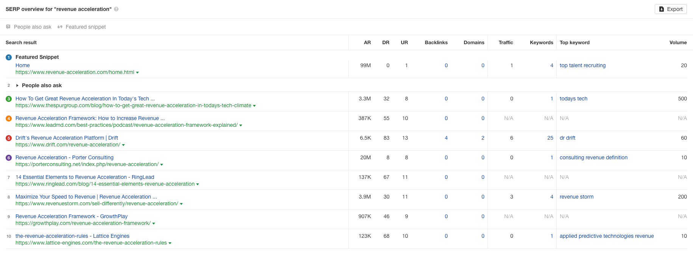
Task: Click red position badge 5 for Drift result
Action: point(9,138)
